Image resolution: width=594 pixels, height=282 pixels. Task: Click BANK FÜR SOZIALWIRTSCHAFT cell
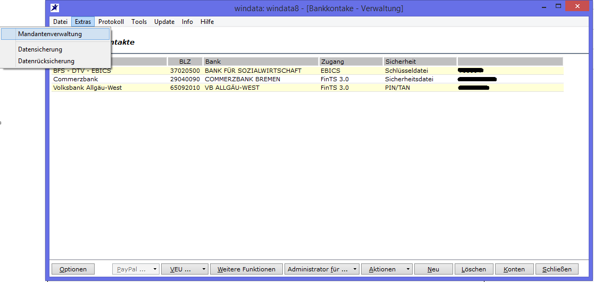[253, 71]
